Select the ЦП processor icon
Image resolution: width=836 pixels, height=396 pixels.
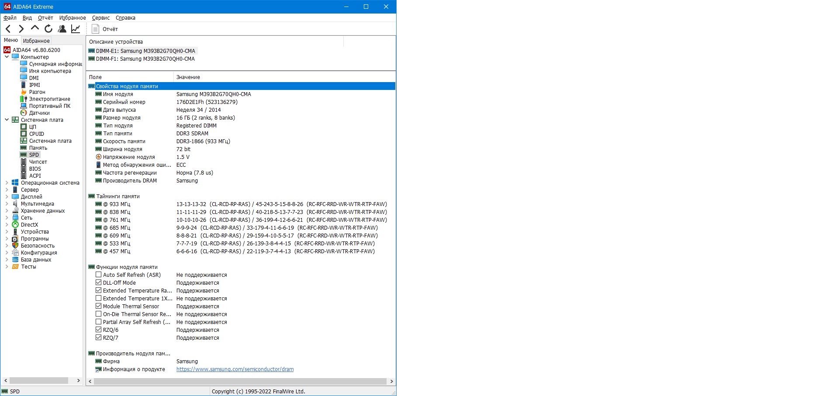tap(24, 127)
